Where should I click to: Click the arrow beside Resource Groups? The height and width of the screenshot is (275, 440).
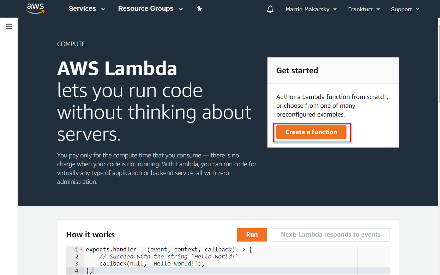click(x=181, y=9)
